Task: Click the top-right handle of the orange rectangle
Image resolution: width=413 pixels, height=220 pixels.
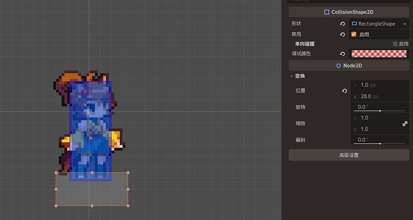Action: (128, 173)
